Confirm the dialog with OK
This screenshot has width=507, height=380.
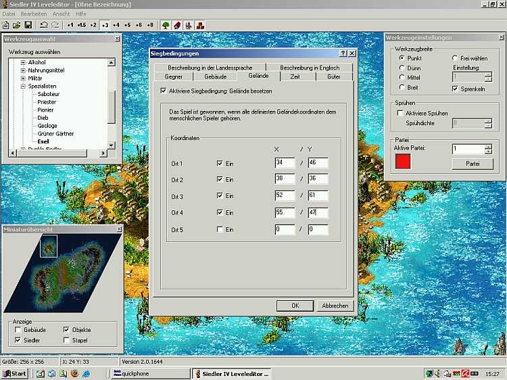tap(295, 306)
